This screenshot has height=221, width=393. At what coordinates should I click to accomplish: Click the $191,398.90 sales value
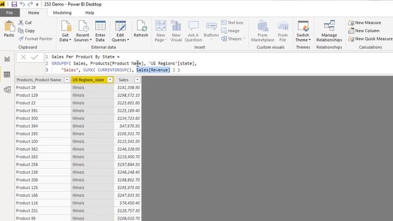click(128, 87)
